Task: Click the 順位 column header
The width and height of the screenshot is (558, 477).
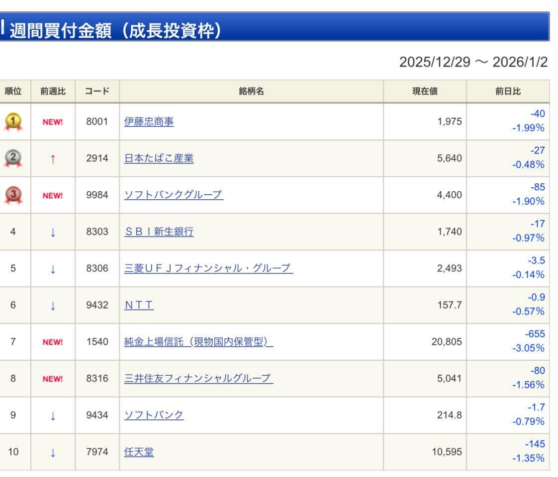Action: [15, 91]
